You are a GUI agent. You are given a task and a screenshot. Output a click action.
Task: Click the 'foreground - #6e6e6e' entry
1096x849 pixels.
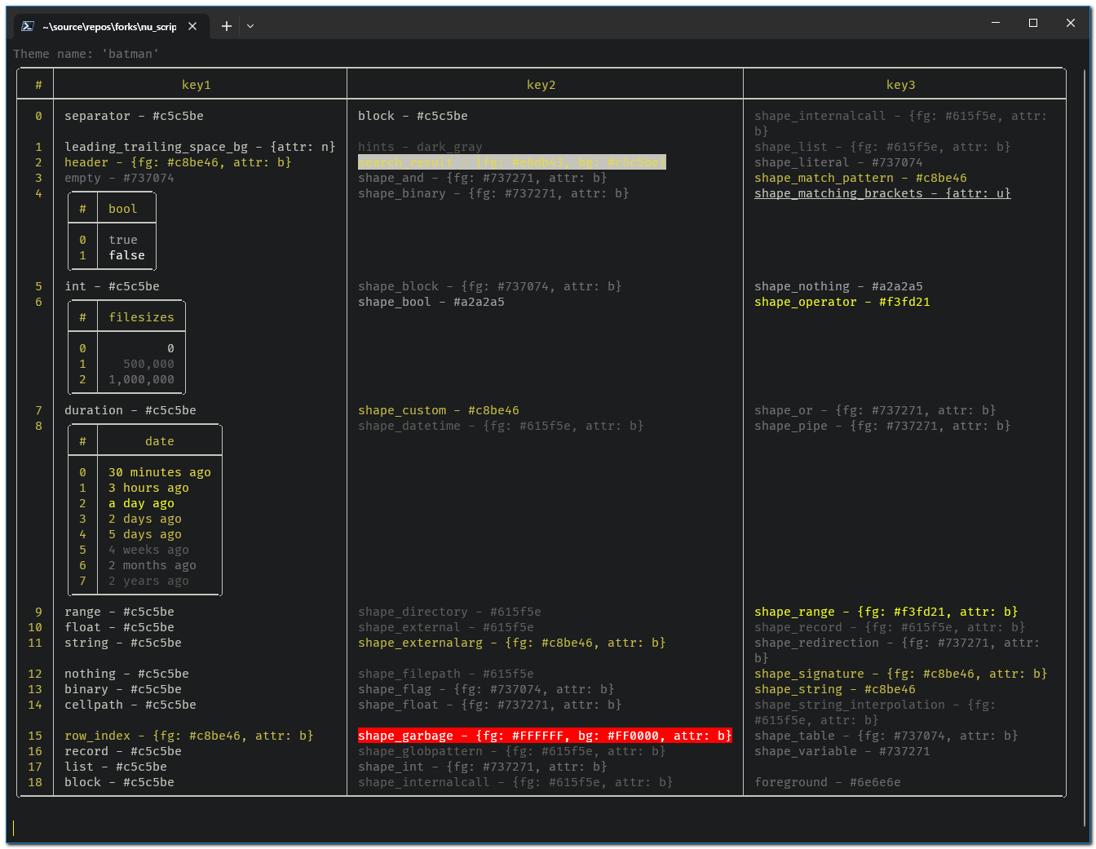(x=828, y=782)
